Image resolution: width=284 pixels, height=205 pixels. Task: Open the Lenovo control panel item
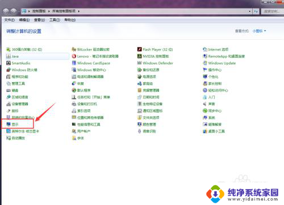(95, 56)
